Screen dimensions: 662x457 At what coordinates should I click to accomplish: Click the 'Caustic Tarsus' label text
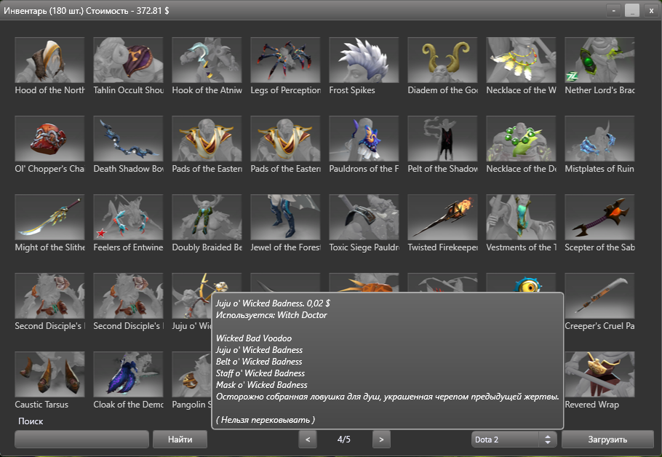(41, 404)
